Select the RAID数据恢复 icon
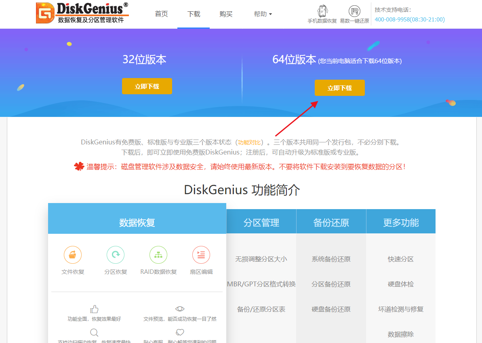Image resolution: width=482 pixels, height=343 pixels. click(158, 255)
